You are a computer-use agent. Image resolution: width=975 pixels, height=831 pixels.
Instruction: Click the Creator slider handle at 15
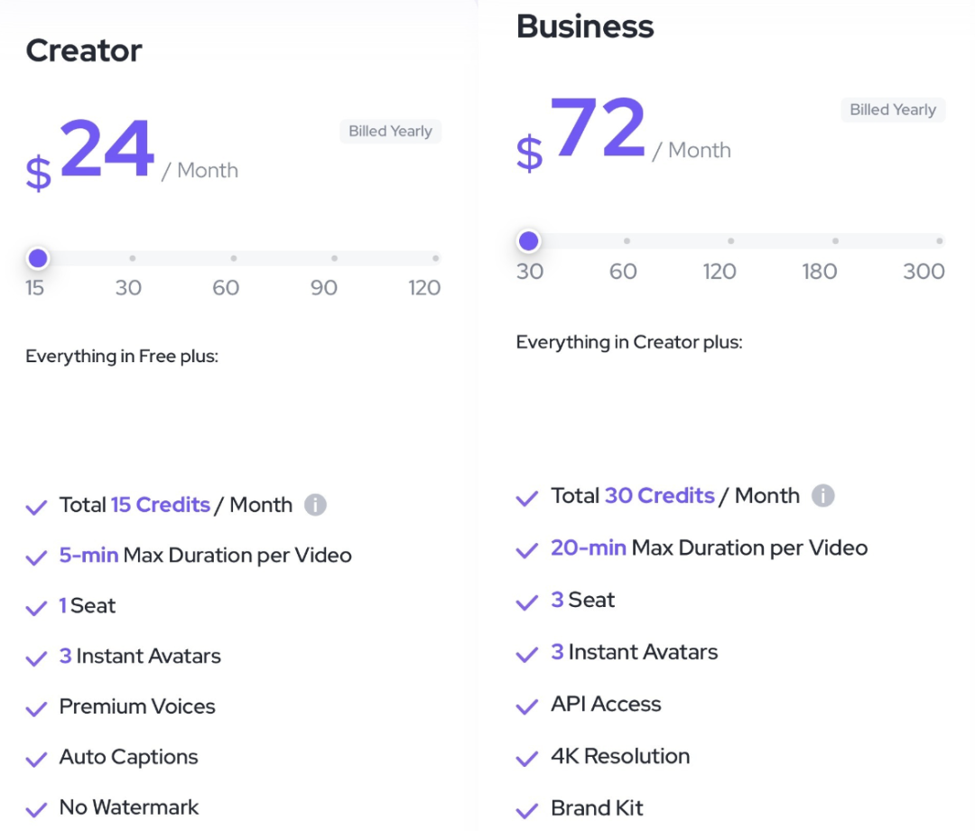[38, 258]
